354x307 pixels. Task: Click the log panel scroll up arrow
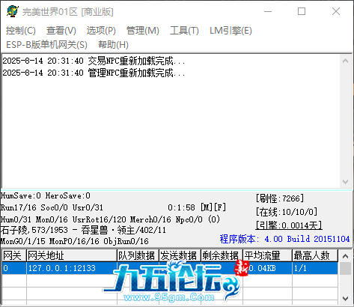point(346,61)
